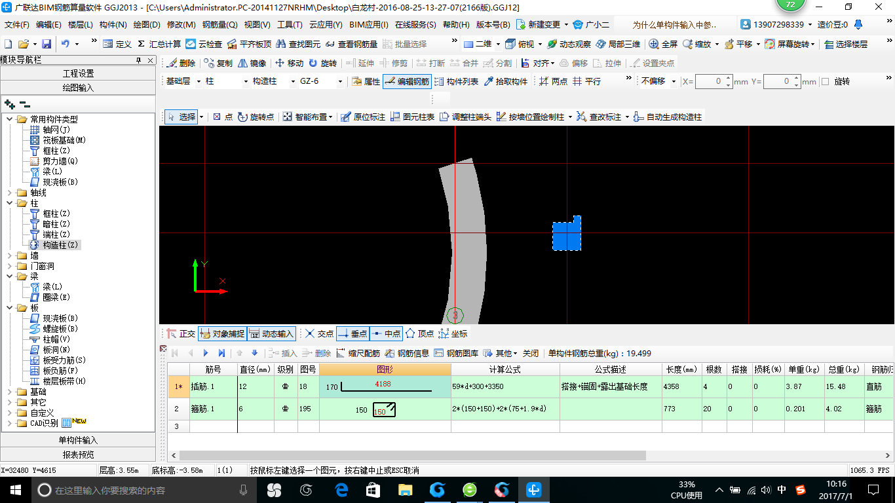Click 平齐板顶 align to slab top
Screen dimensions: 895x503
[x=249, y=44]
